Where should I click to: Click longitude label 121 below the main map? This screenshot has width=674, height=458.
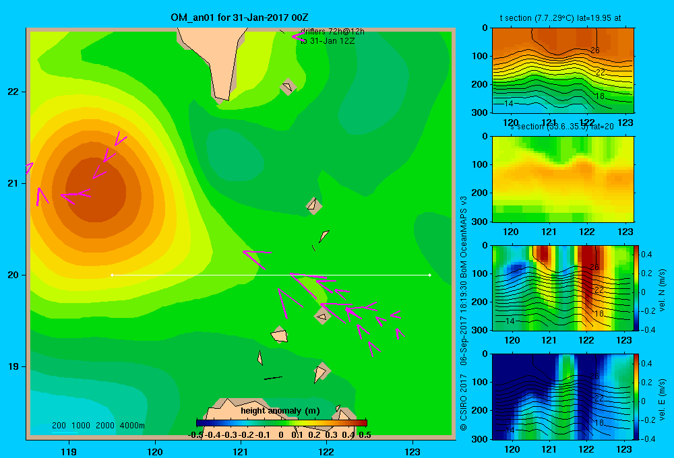point(241,451)
